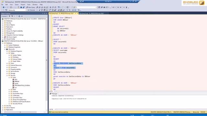Click the Navigate Backward circle icon
The height and width of the screenshot is (116, 207).
click(4, 7)
